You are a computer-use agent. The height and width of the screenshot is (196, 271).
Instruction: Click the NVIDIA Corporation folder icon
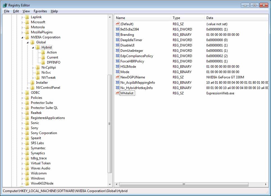tap(27, 37)
